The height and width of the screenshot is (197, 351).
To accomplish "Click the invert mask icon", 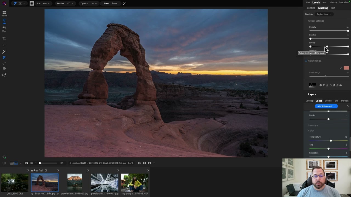I will (x=321, y=85).
